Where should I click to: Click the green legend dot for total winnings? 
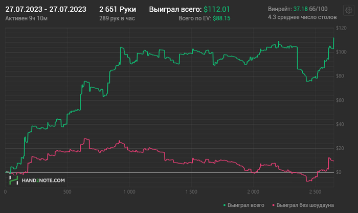coord(225,205)
